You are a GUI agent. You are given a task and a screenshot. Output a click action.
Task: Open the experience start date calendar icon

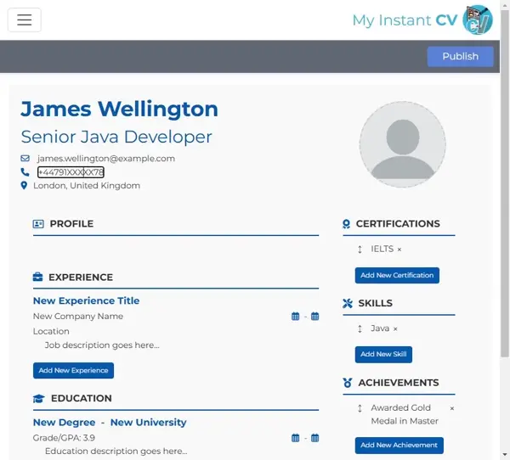point(296,317)
